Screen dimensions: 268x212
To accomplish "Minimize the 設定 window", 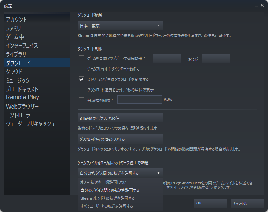I will tap(256, 6).
